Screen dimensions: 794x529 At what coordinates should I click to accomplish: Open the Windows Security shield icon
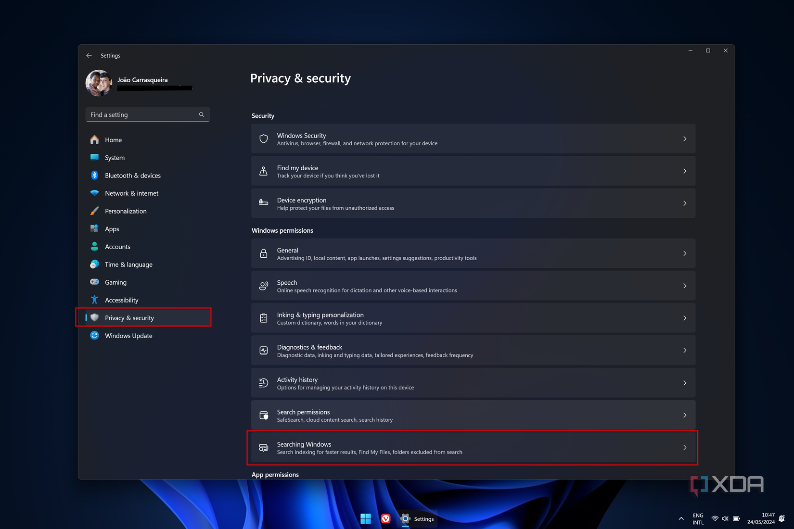[x=263, y=139]
